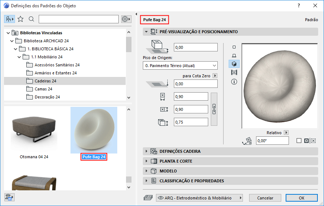
Task: Collapse Biblioteca ARCHICAD 24 node
Action: click(12, 41)
